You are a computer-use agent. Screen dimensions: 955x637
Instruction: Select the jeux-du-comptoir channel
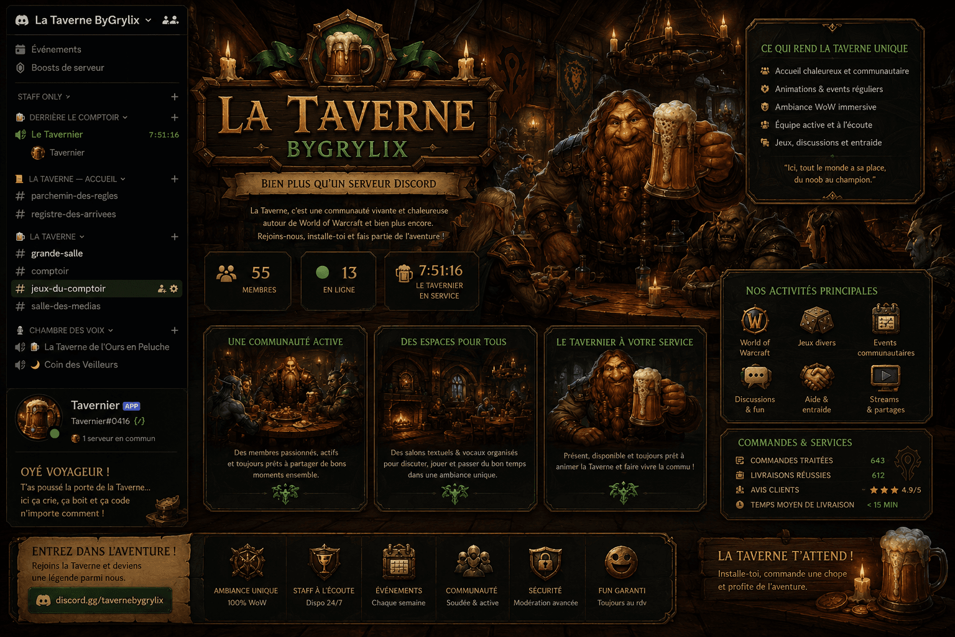pos(97,289)
